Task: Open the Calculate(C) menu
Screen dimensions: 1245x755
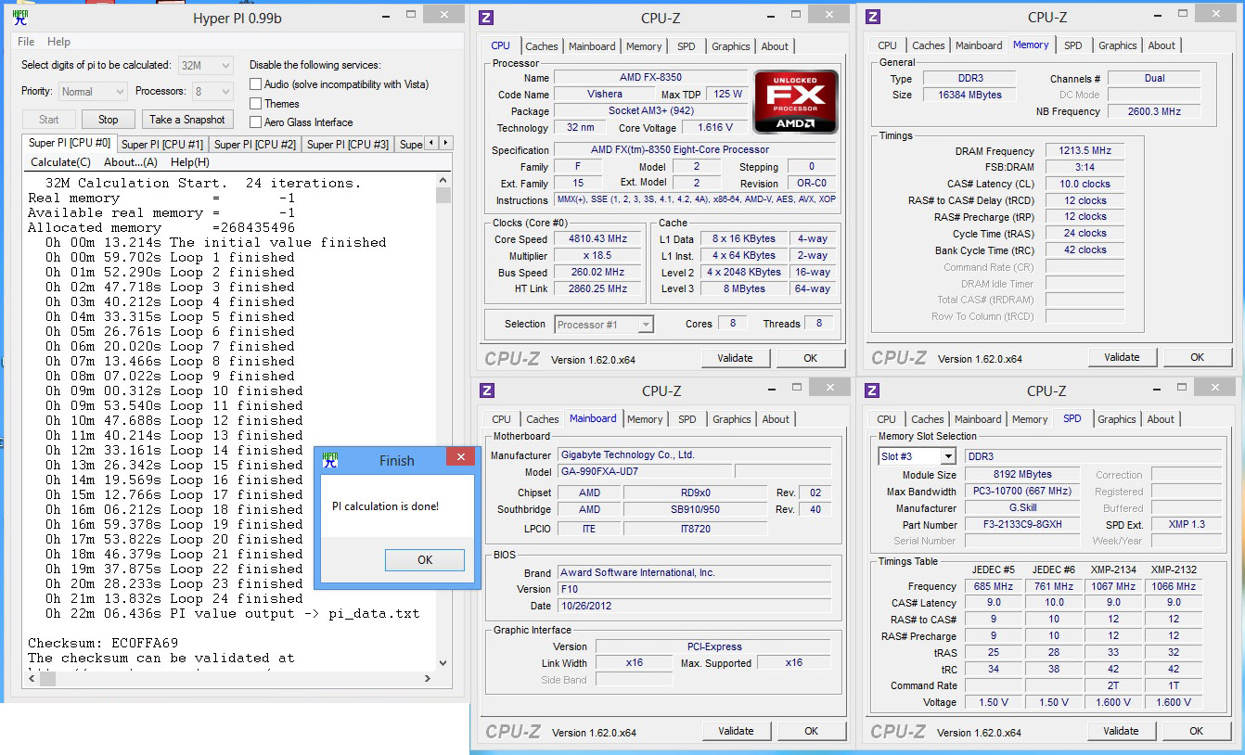Action: [60, 162]
